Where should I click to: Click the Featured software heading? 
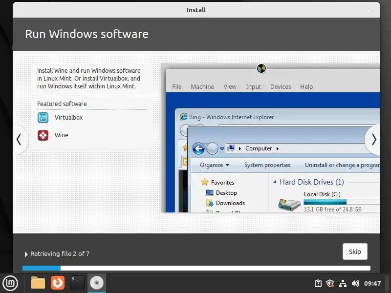(62, 104)
